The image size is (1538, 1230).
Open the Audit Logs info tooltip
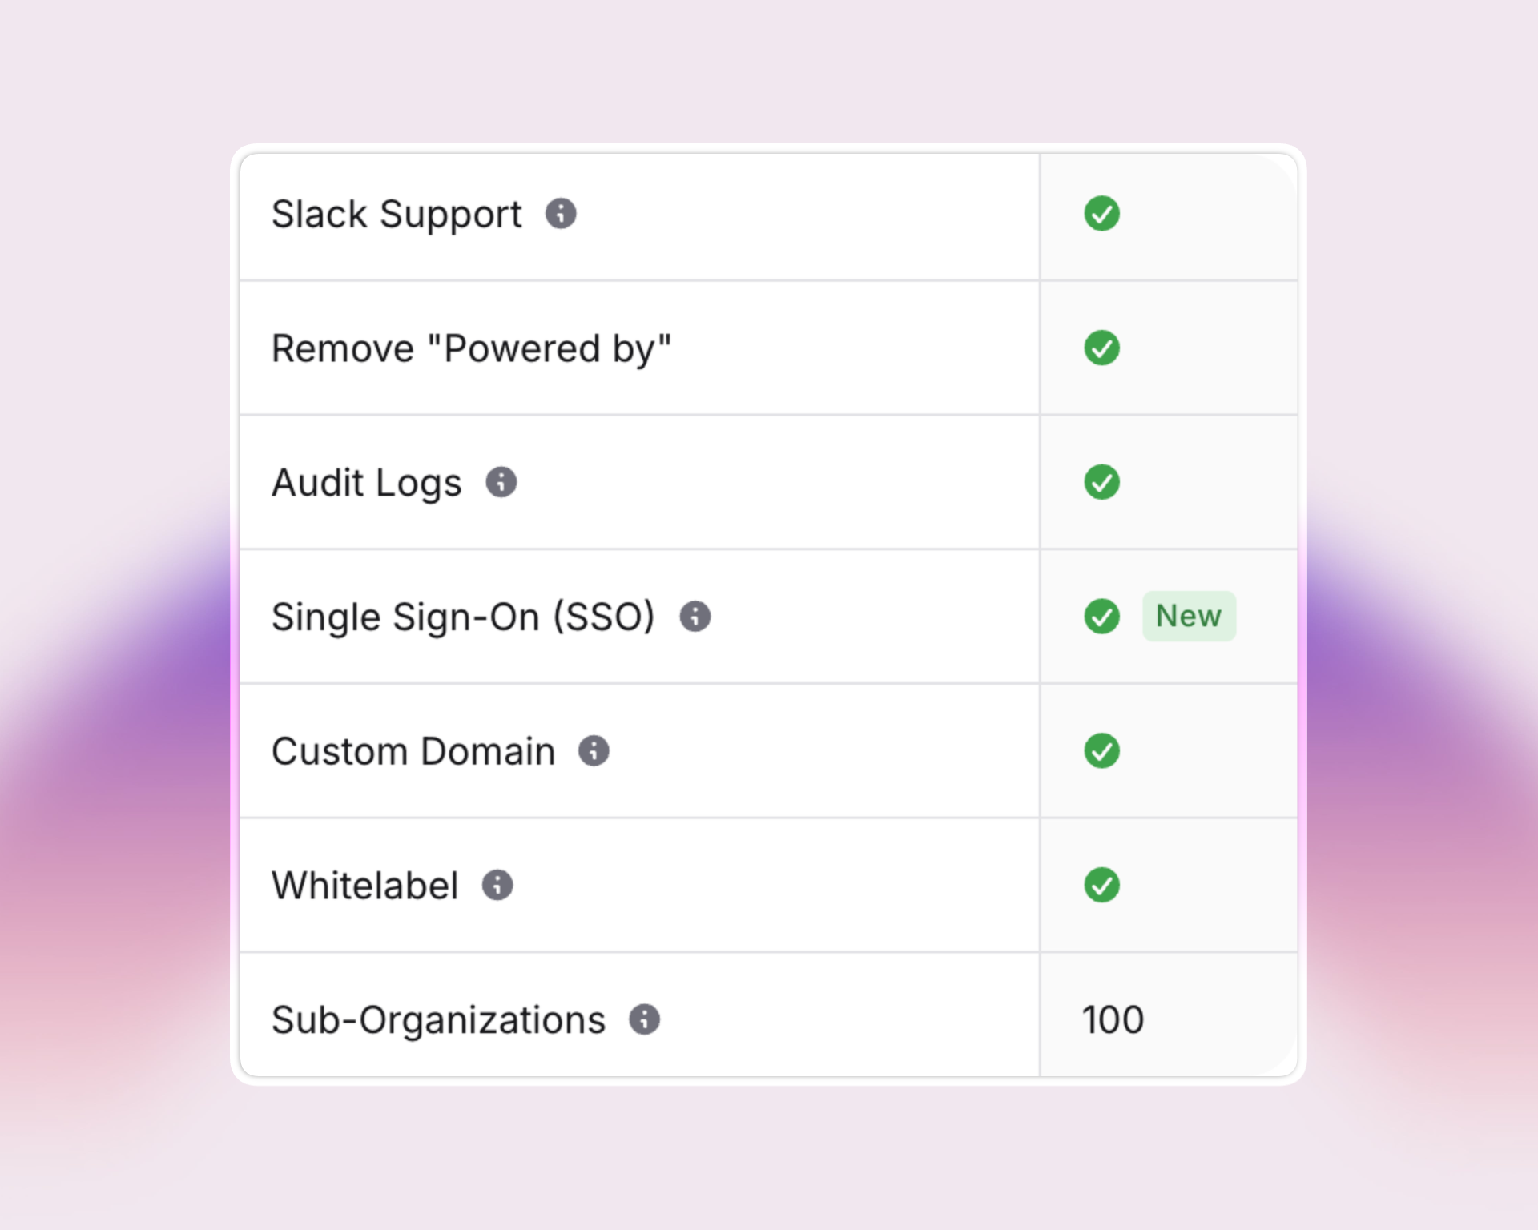coord(501,482)
